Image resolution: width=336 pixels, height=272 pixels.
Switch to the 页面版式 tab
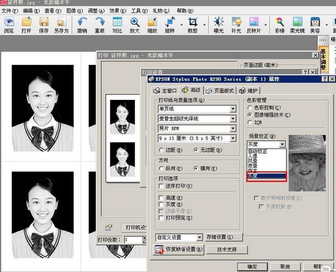pos(220,91)
